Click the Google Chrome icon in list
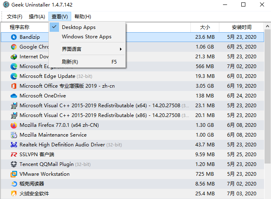Screen dimensions: 271x199 14,47
